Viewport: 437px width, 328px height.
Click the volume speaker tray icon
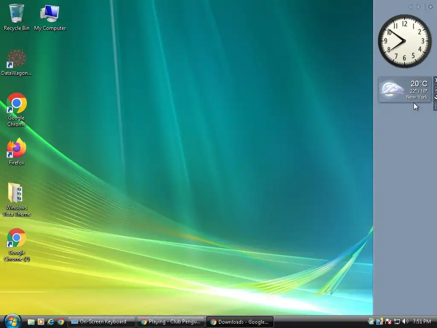pos(405,322)
